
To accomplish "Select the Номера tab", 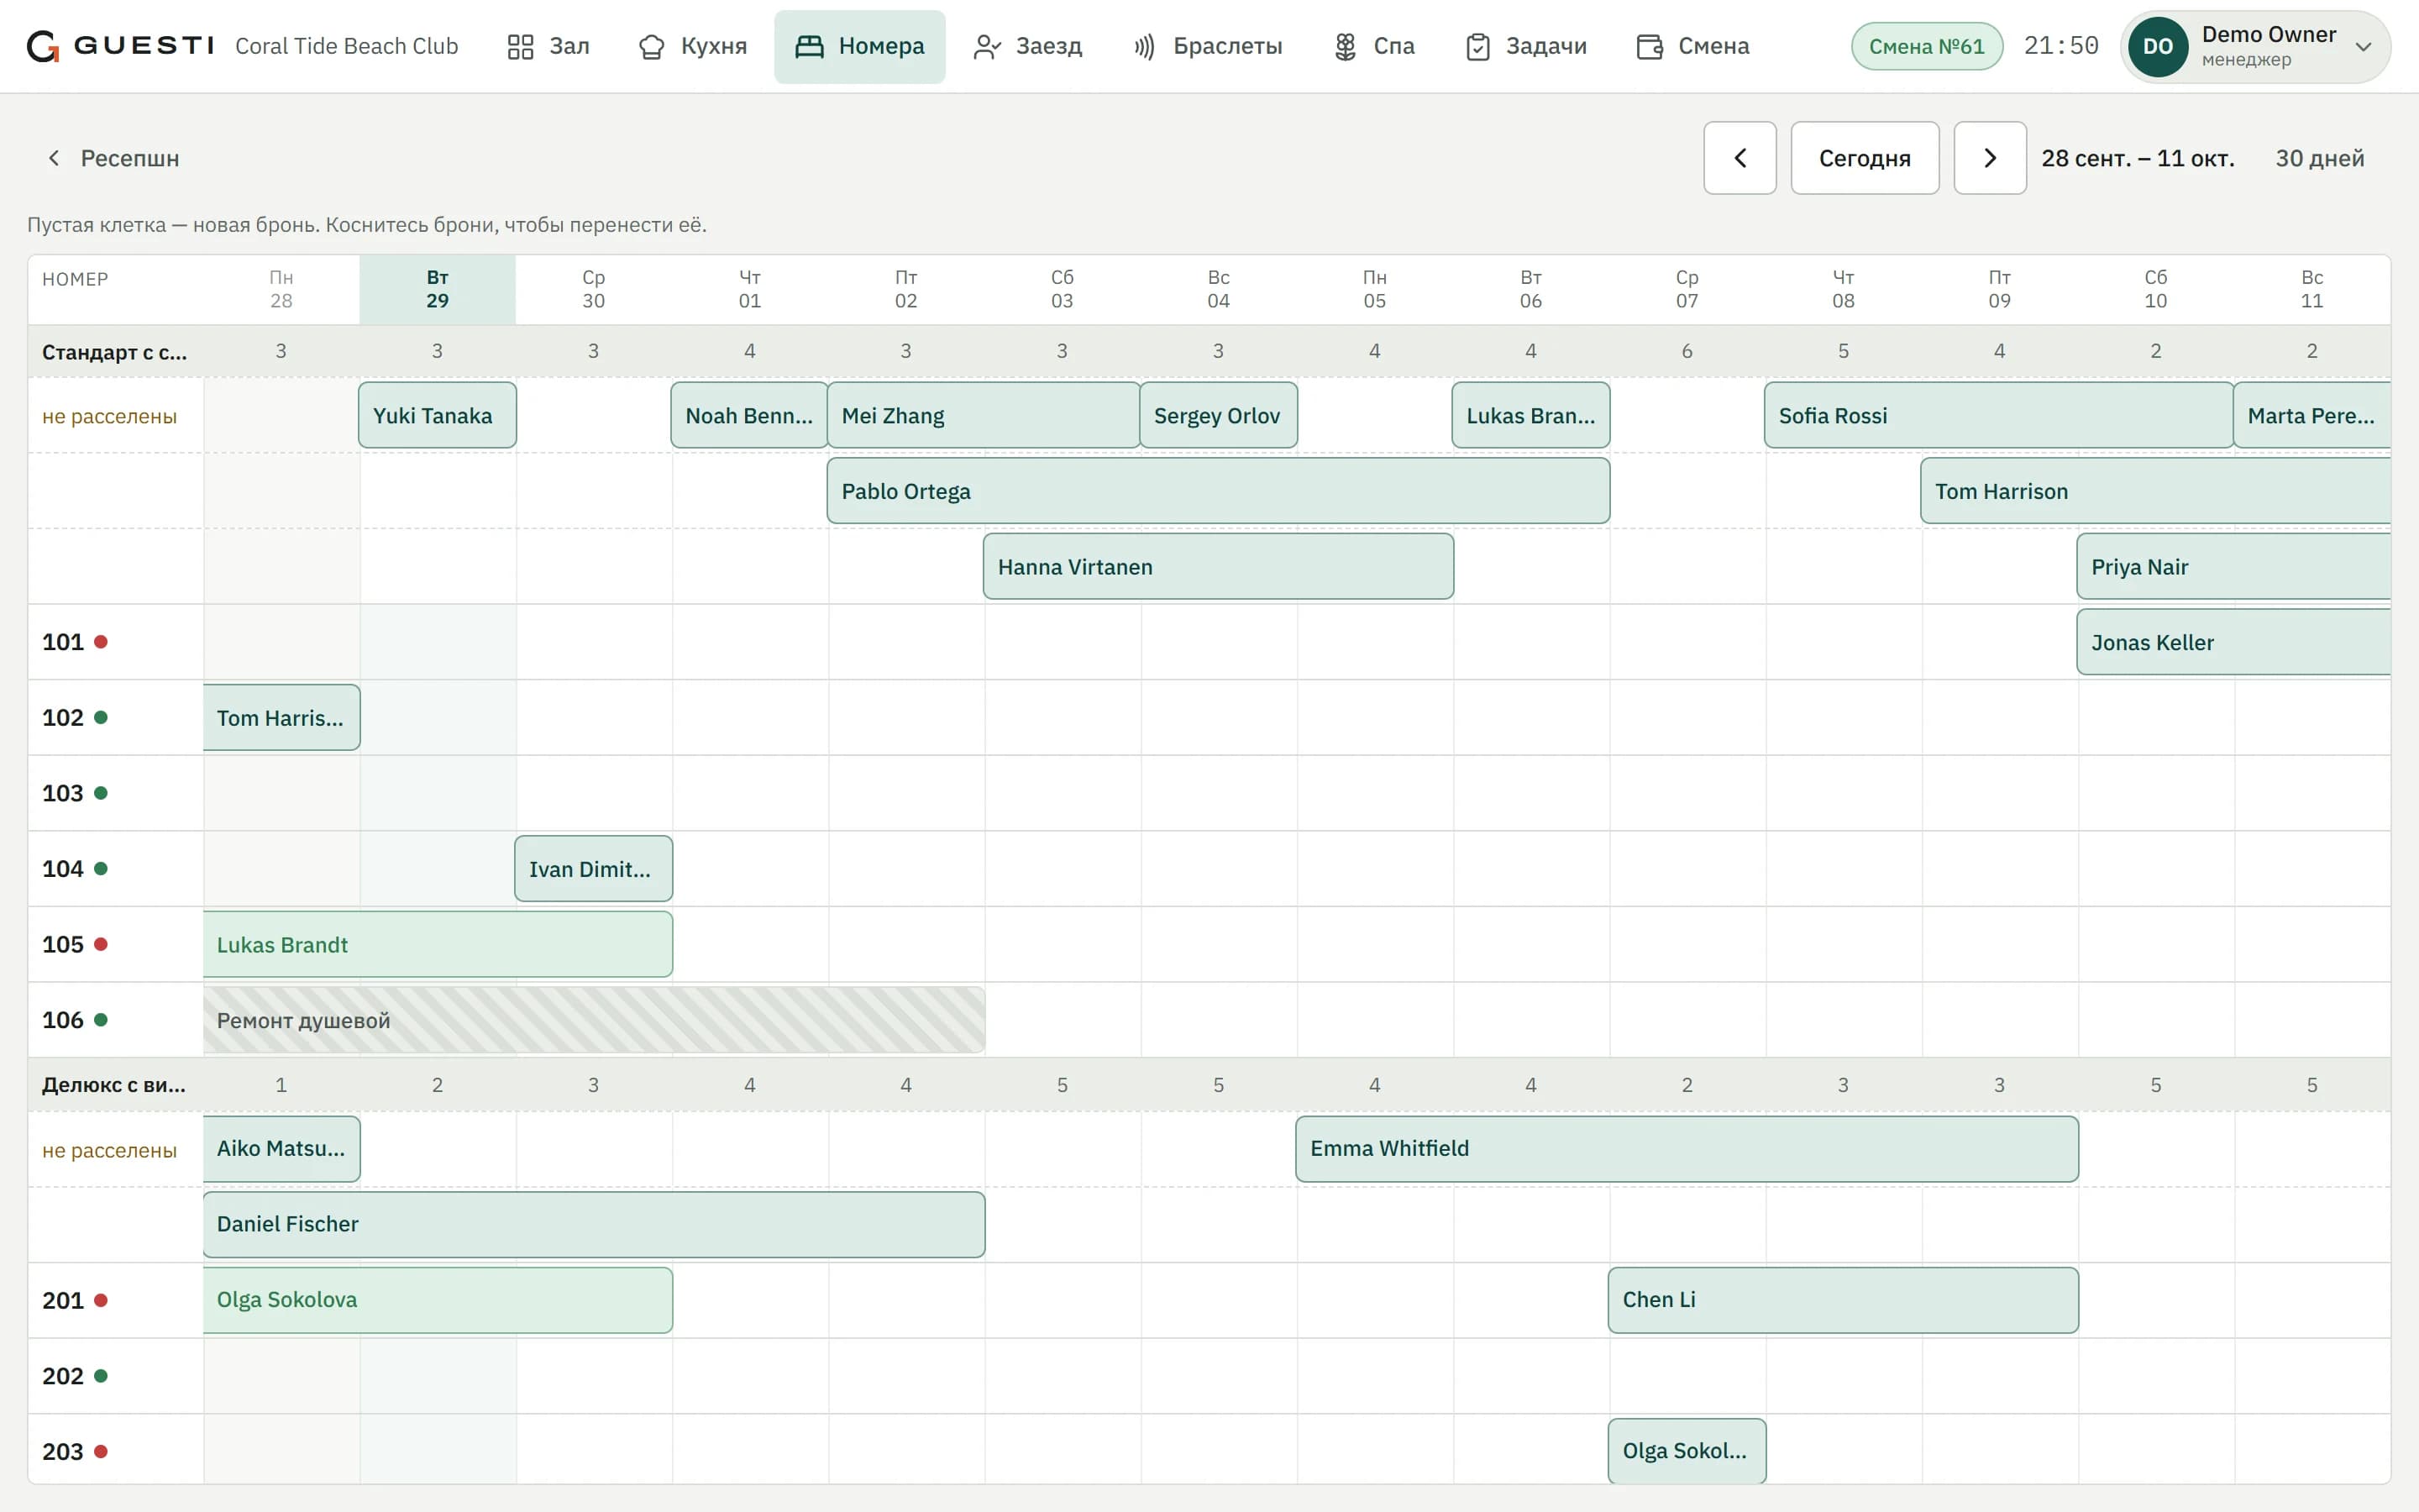I will (859, 46).
